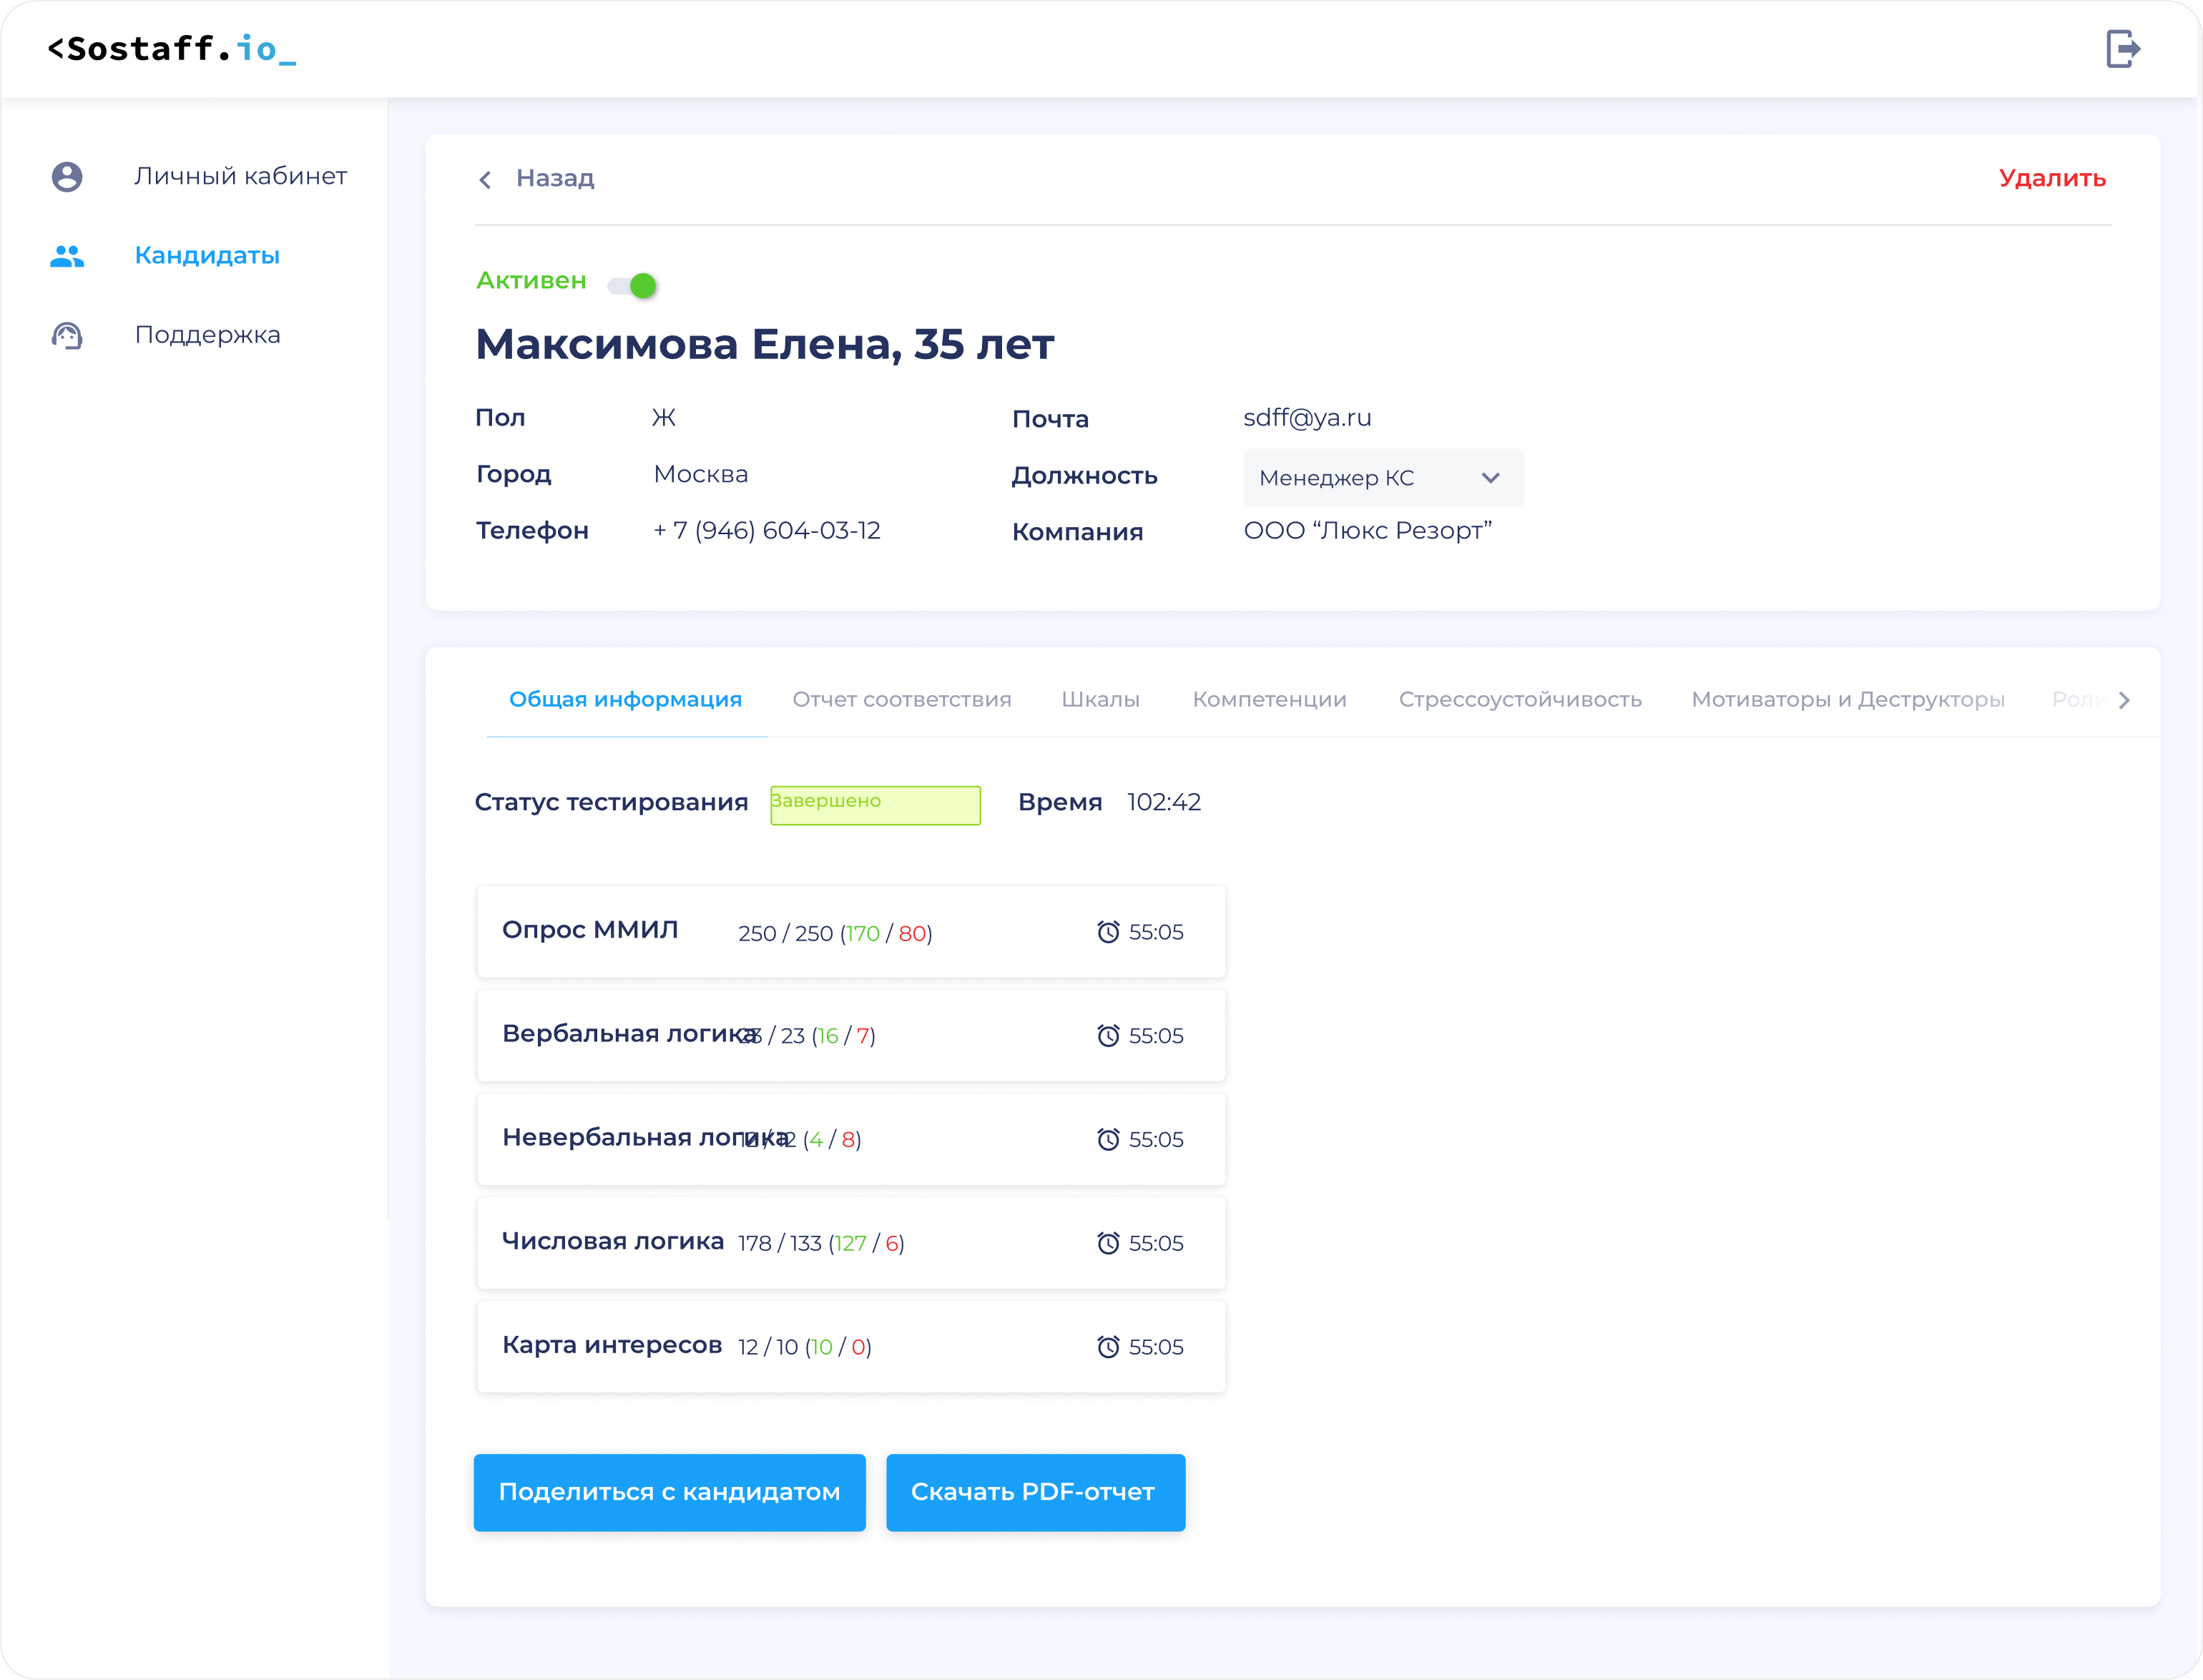Click the Назад link
2203x1680 pixels.
[x=555, y=178]
